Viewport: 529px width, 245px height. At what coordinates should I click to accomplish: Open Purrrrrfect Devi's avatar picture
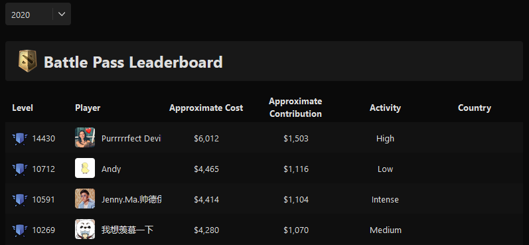pos(85,137)
